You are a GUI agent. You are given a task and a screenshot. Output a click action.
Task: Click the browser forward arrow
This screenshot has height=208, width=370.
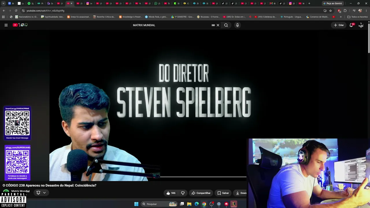pos(10,11)
